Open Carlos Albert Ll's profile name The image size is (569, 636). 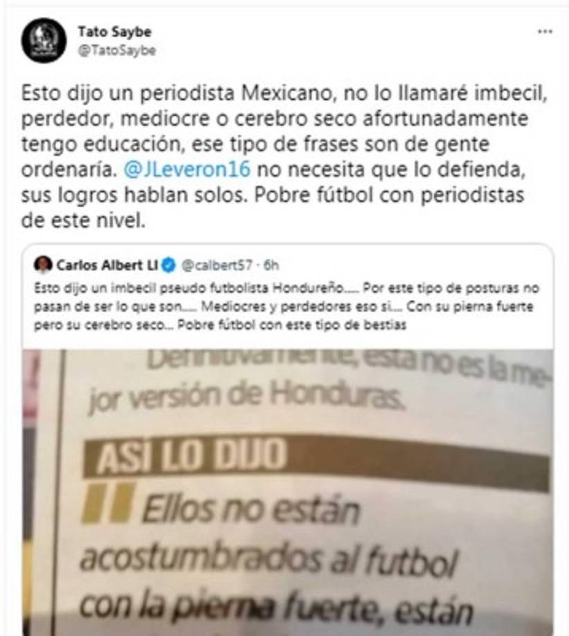click(x=107, y=265)
